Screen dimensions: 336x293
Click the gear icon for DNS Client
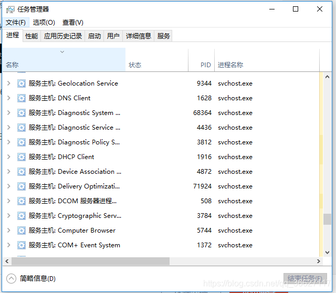21,98
